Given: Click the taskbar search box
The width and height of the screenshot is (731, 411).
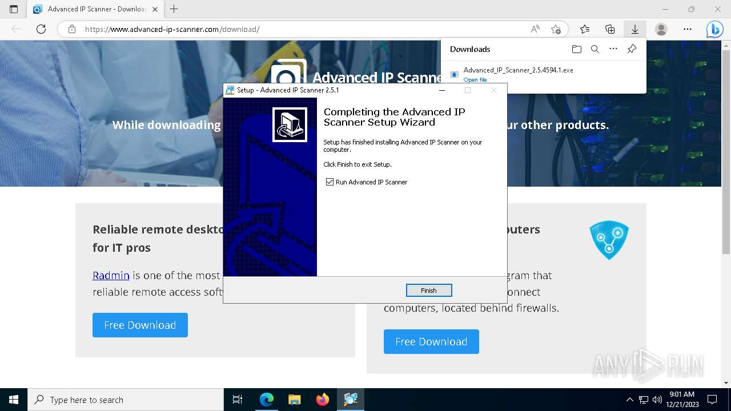Looking at the screenshot, I should [126, 400].
